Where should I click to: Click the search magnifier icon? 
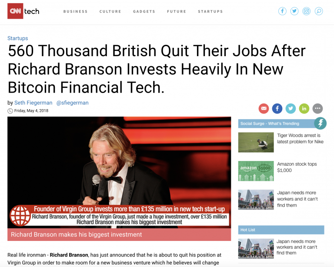319,11
